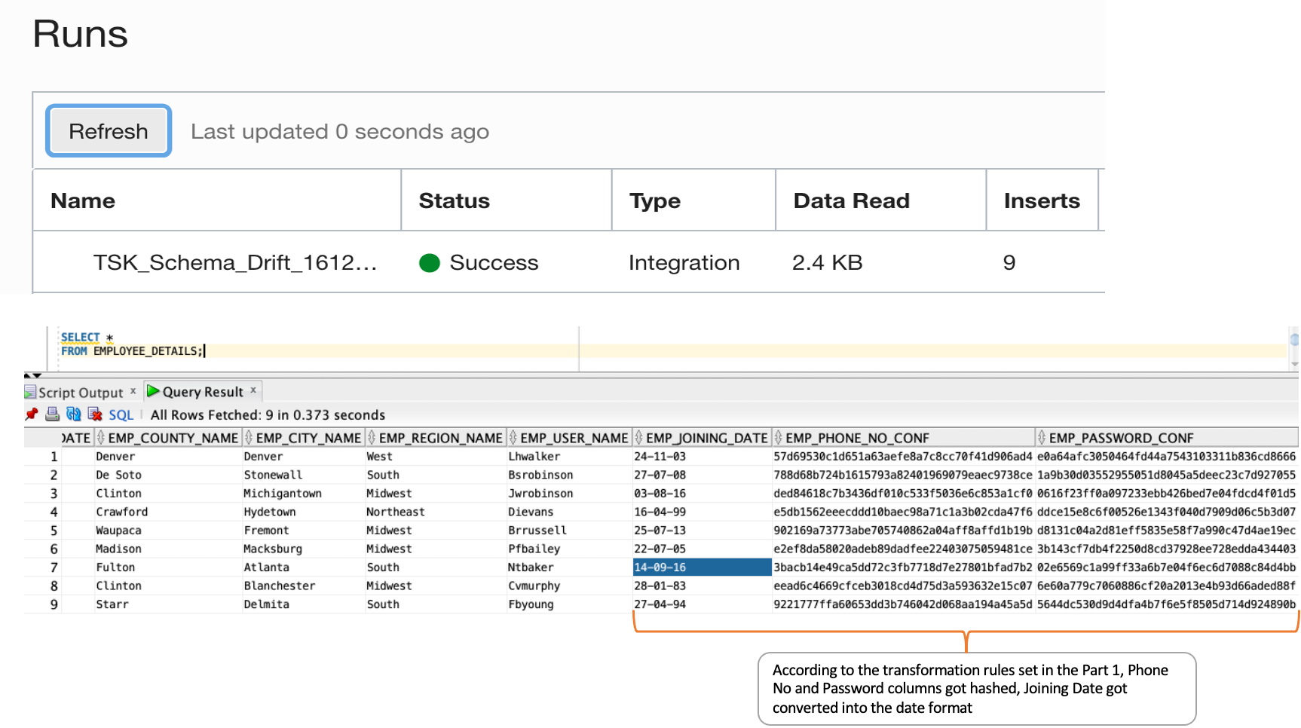This screenshot has height=728, width=1301.
Task: Click the sort icon beside EMP_REGION_NAME
Action: [x=372, y=438]
